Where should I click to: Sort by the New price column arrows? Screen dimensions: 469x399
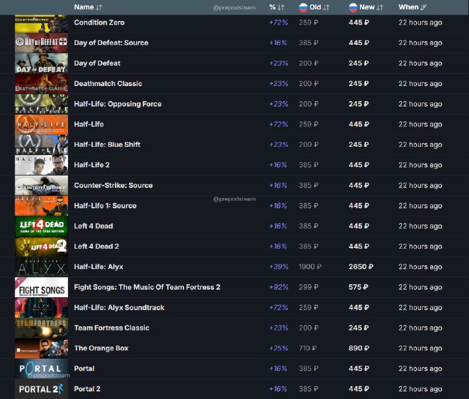(x=379, y=8)
